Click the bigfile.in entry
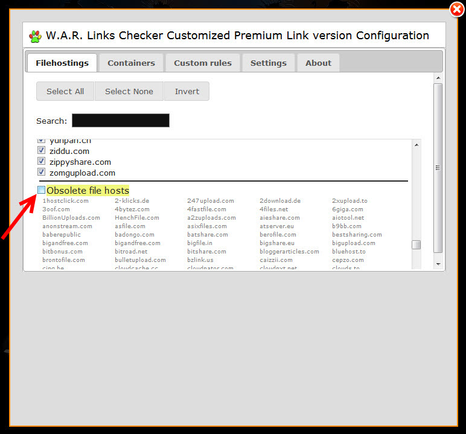Screen dimensions: 466x434 [200, 243]
